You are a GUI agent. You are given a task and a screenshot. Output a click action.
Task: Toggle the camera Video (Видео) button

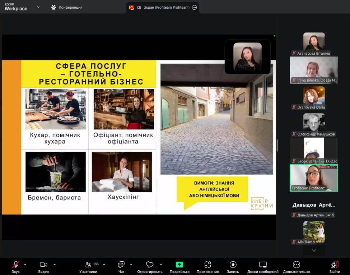[43, 265]
